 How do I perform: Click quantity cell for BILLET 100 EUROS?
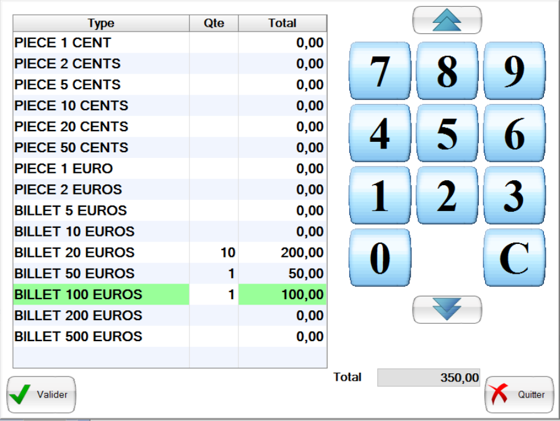[x=214, y=295]
